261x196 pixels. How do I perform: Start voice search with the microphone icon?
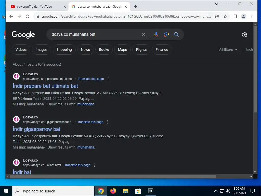[156, 34]
